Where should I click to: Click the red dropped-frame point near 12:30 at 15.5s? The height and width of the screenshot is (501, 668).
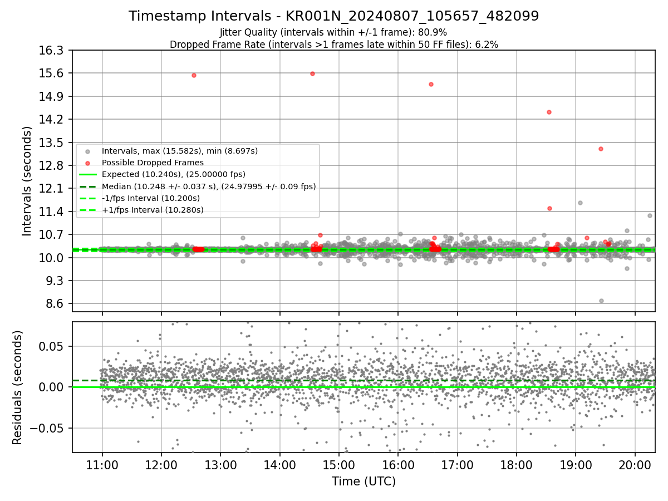pos(194,75)
